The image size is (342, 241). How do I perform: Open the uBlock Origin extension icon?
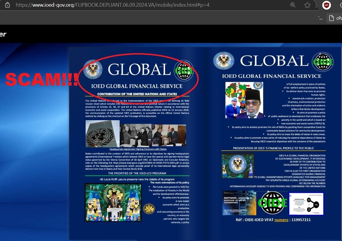tap(327, 5)
